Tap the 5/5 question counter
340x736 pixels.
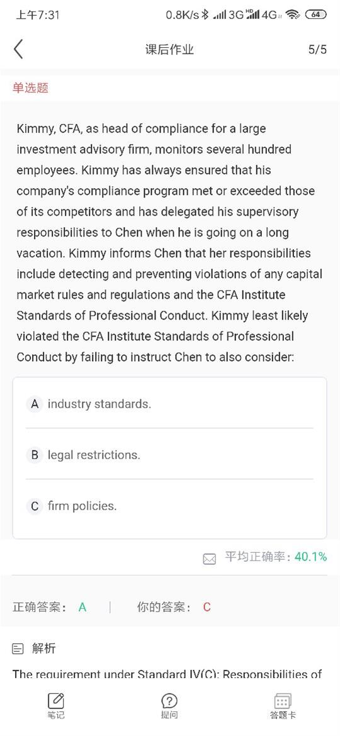click(x=317, y=50)
